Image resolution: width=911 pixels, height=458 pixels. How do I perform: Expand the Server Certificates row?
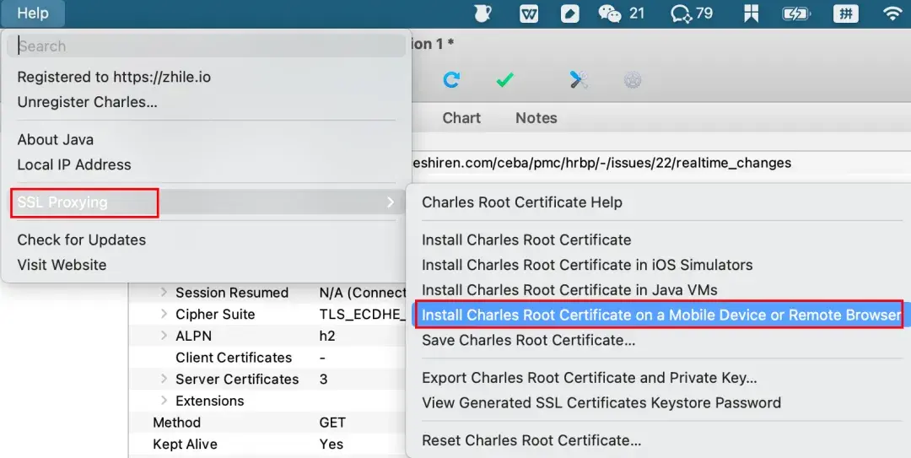click(164, 380)
